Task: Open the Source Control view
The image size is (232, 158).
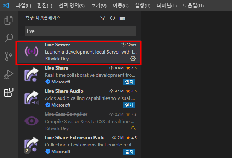Action: point(8,56)
